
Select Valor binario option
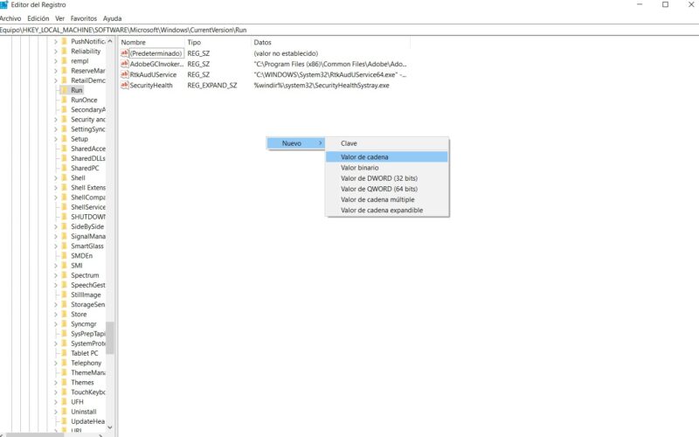386,168
